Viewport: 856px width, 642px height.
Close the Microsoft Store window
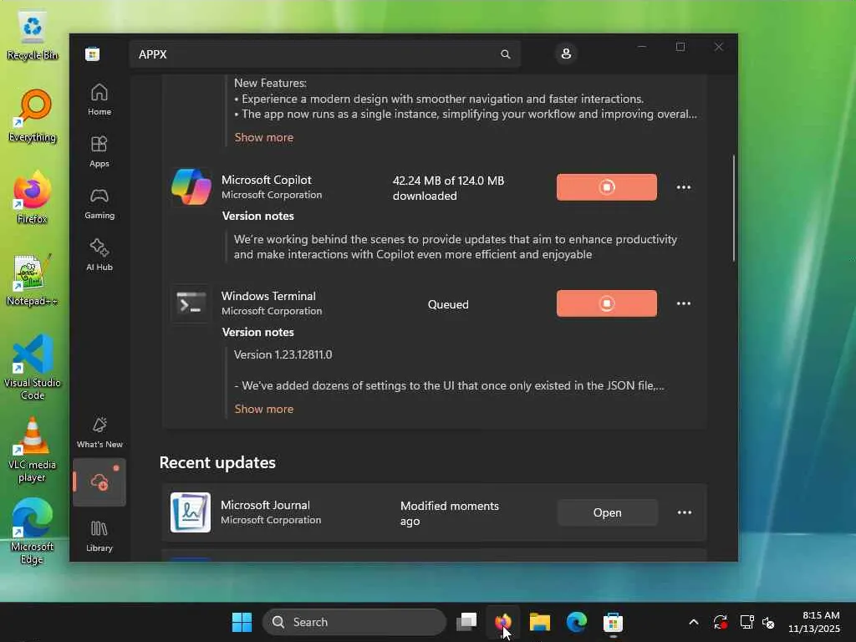[x=718, y=48]
